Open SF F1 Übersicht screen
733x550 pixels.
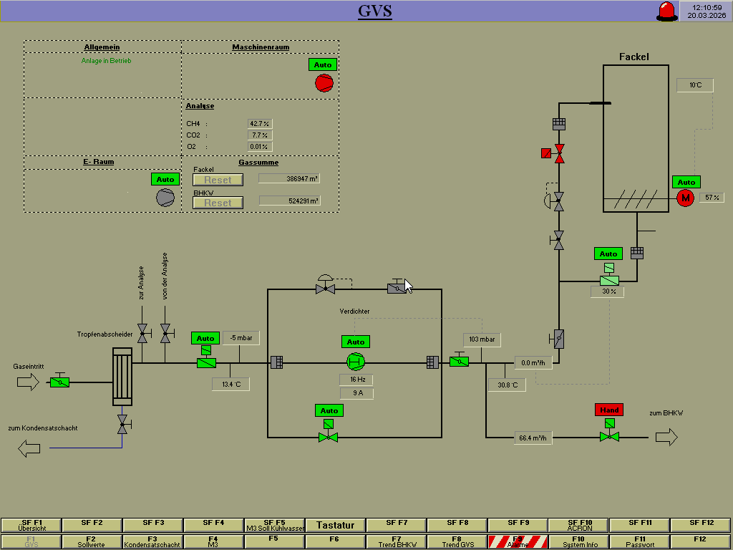tap(31, 525)
